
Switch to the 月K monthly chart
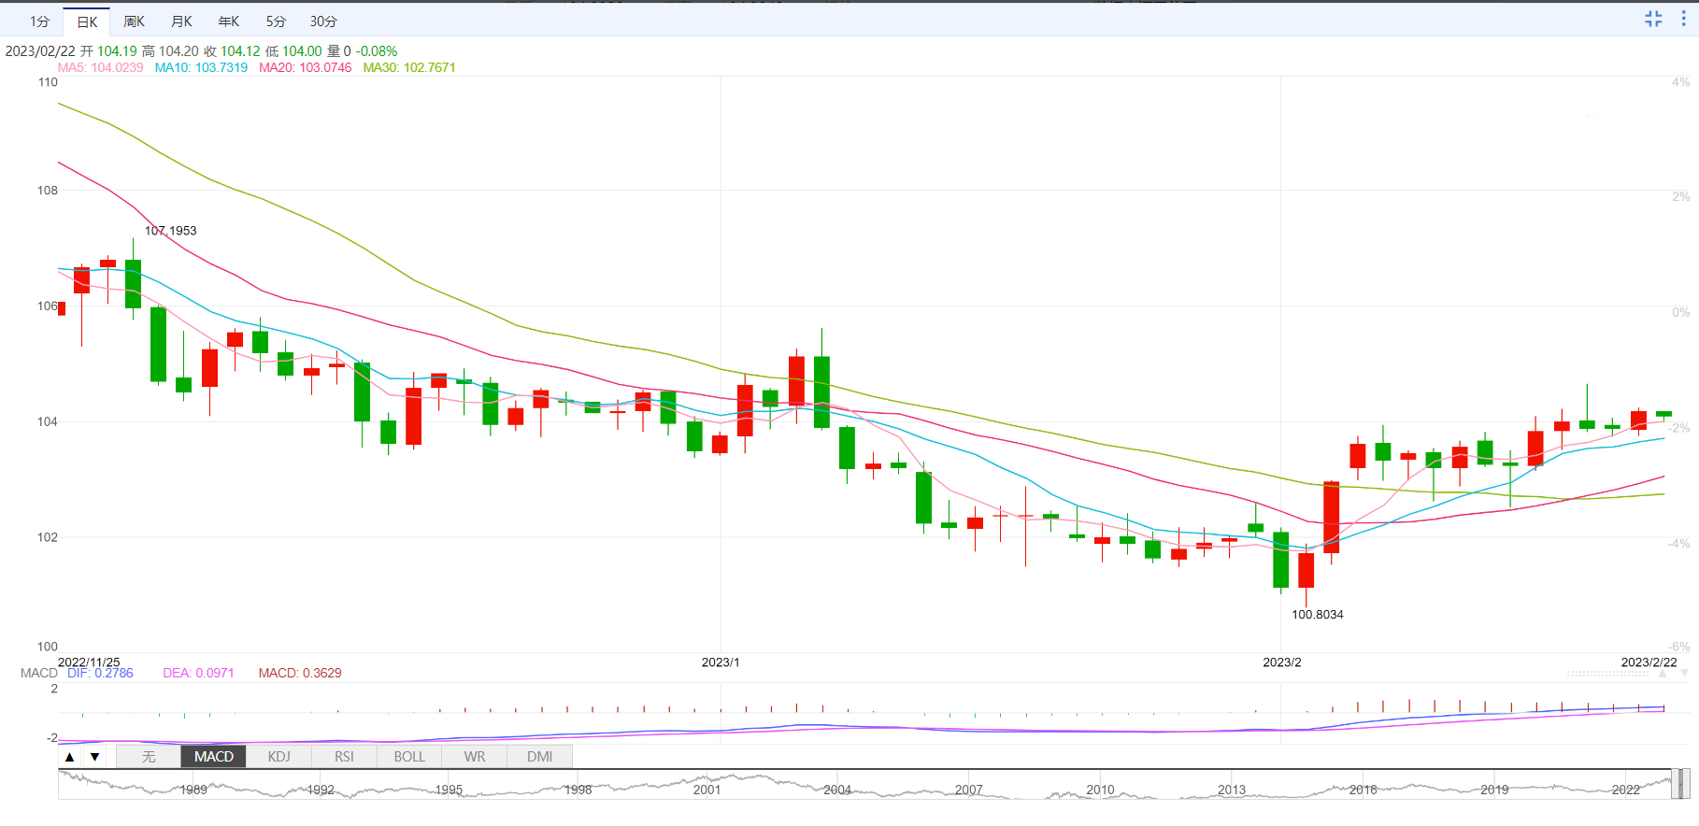point(181,21)
